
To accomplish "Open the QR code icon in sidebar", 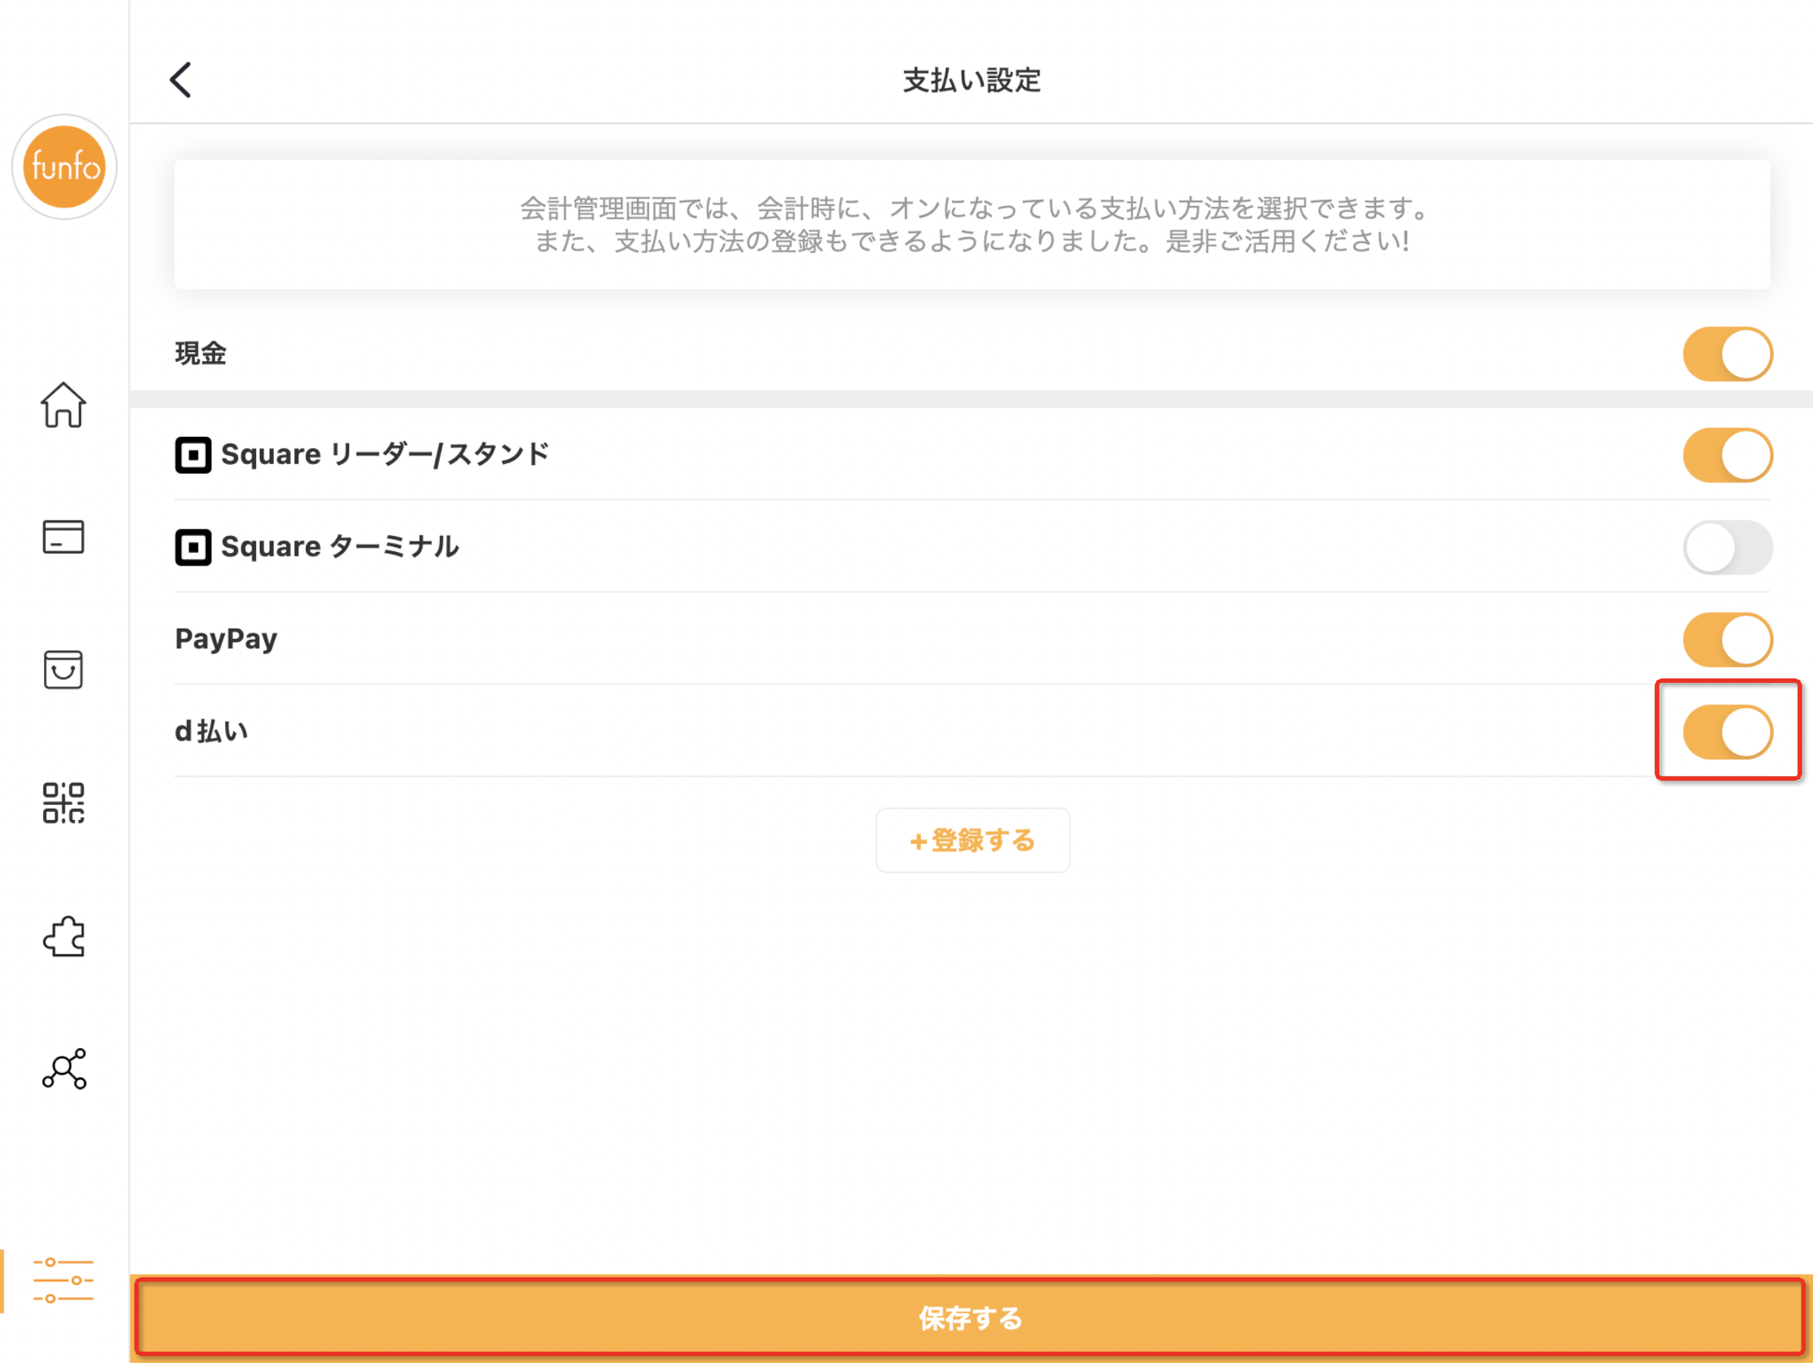I will point(63,803).
